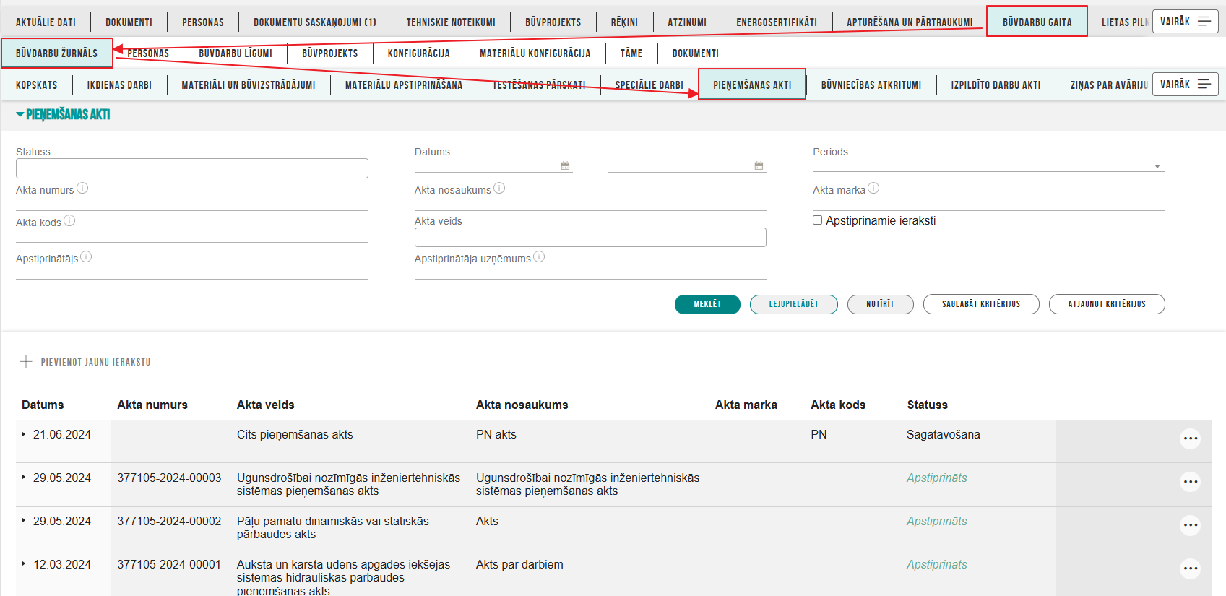Expand row of act 377105-2024-00003
This screenshot has width=1226, height=596.
click(23, 478)
